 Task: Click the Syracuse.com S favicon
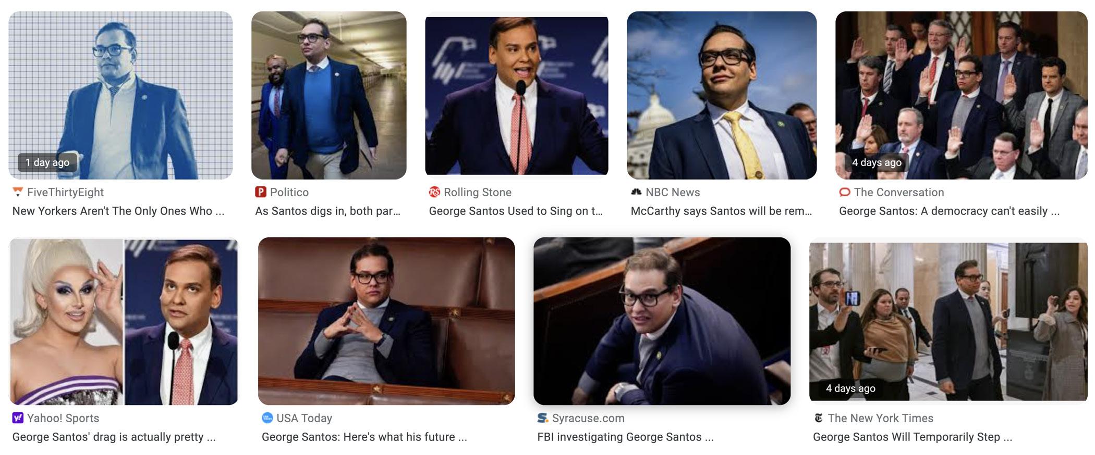(543, 418)
